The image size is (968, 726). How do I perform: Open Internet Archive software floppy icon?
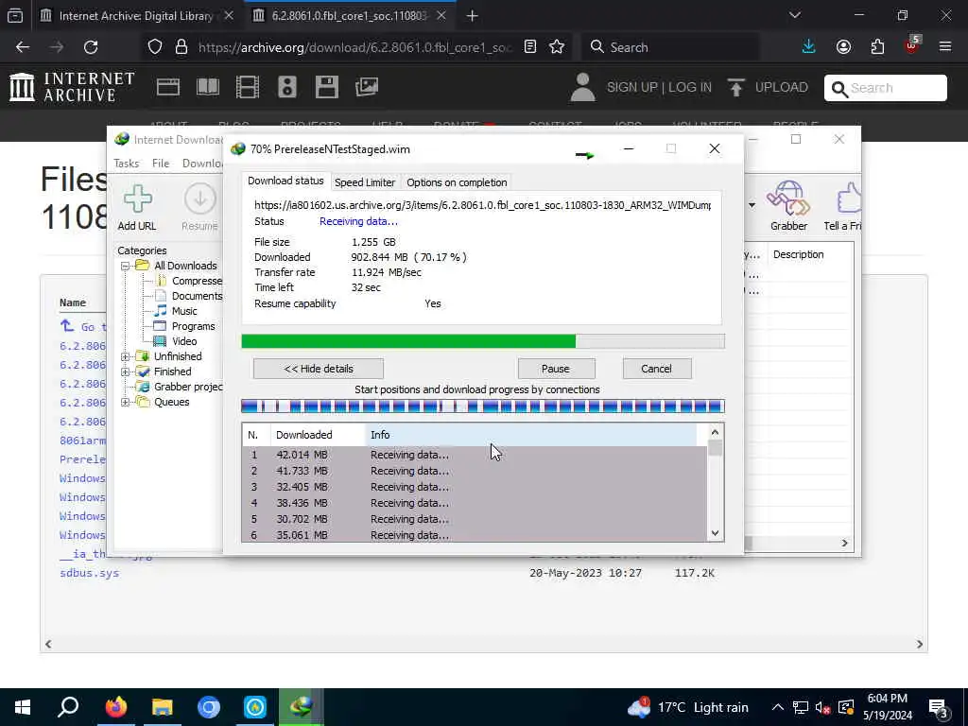tap(326, 87)
